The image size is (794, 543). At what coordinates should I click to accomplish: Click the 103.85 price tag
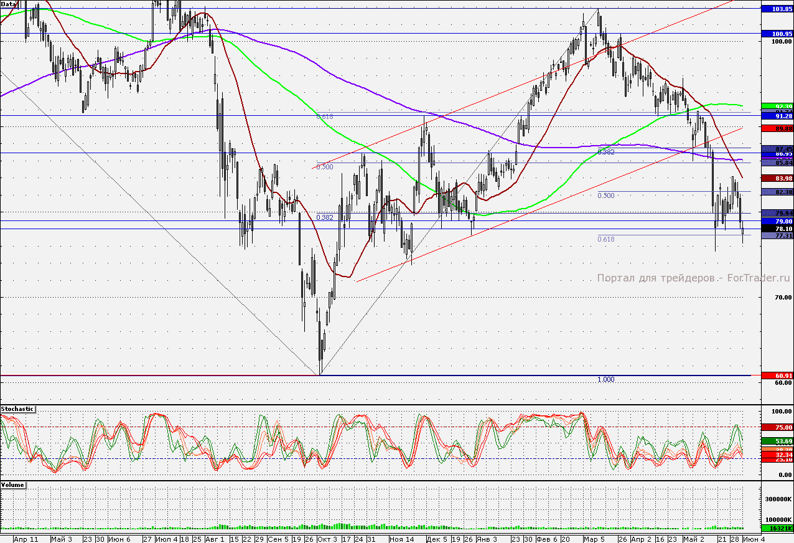click(x=778, y=9)
